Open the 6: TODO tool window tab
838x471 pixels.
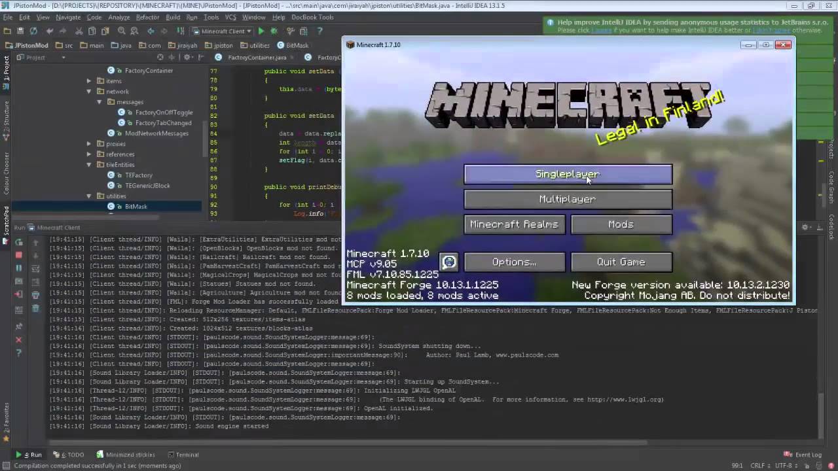(x=69, y=455)
